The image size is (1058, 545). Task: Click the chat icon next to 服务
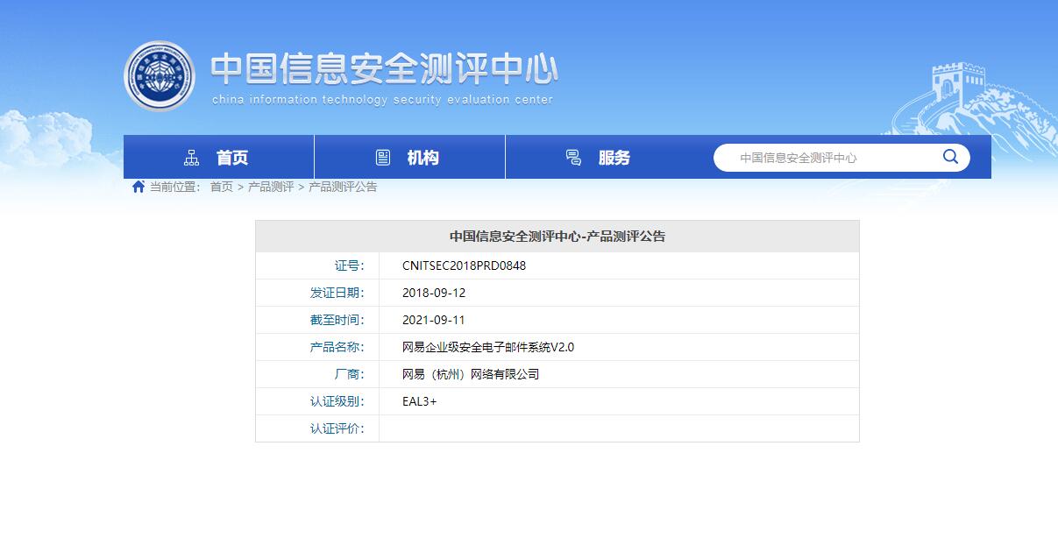point(573,158)
